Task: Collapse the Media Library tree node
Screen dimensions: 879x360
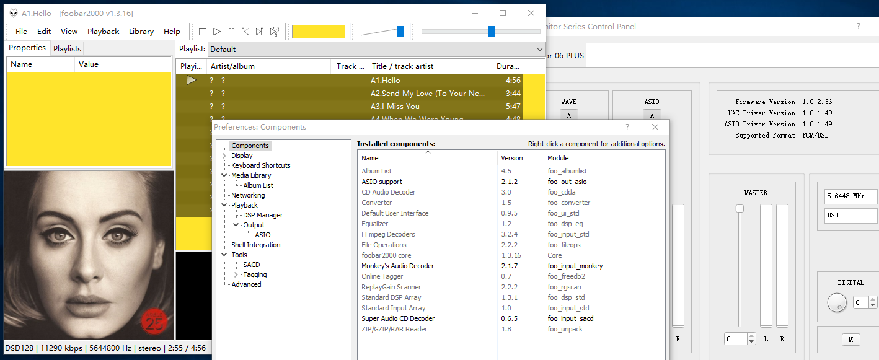Action: coord(225,176)
